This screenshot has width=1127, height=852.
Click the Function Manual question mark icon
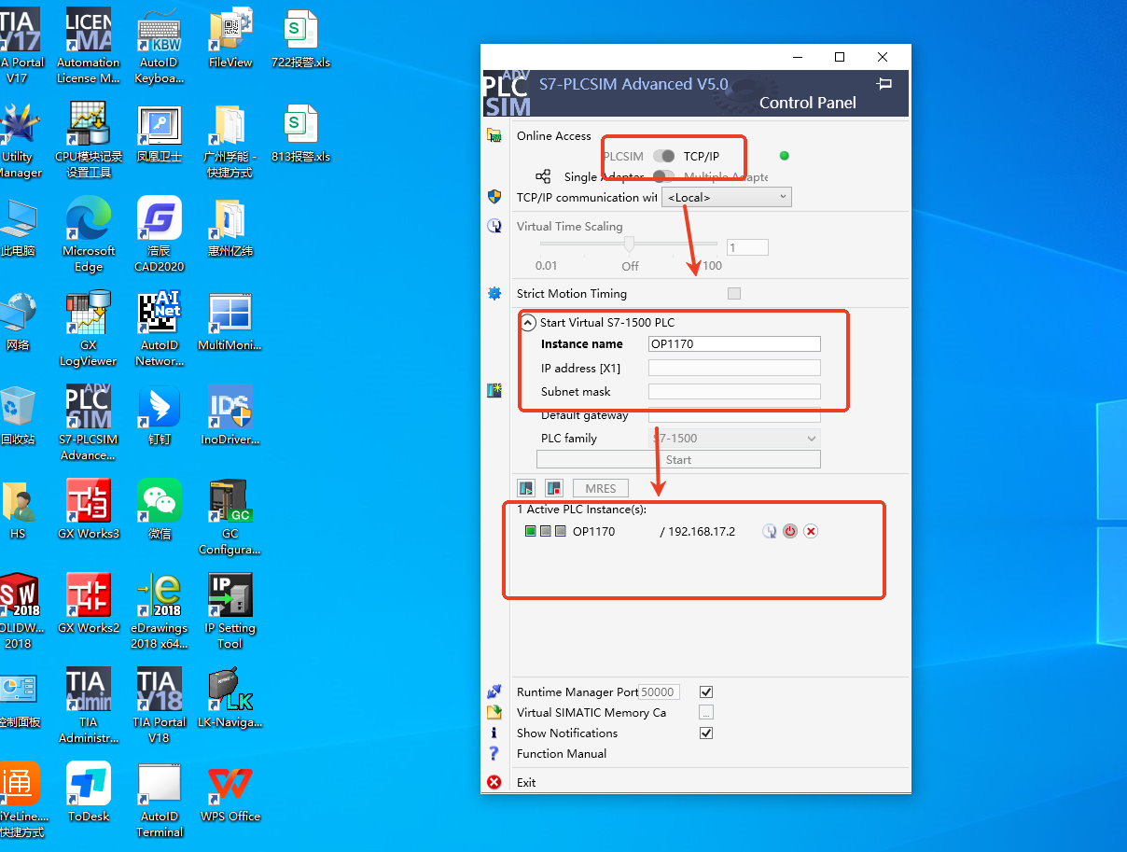494,753
